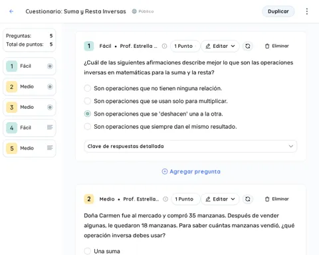Select 'siempre dan el mismo resultado' option
The width and height of the screenshot is (319, 255).
pos(88,127)
